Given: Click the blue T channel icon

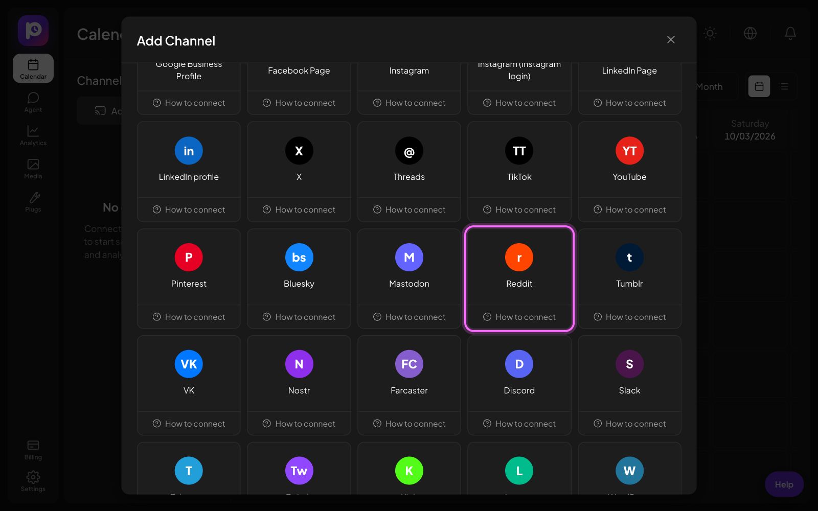Looking at the screenshot, I should click(x=189, y=471).
